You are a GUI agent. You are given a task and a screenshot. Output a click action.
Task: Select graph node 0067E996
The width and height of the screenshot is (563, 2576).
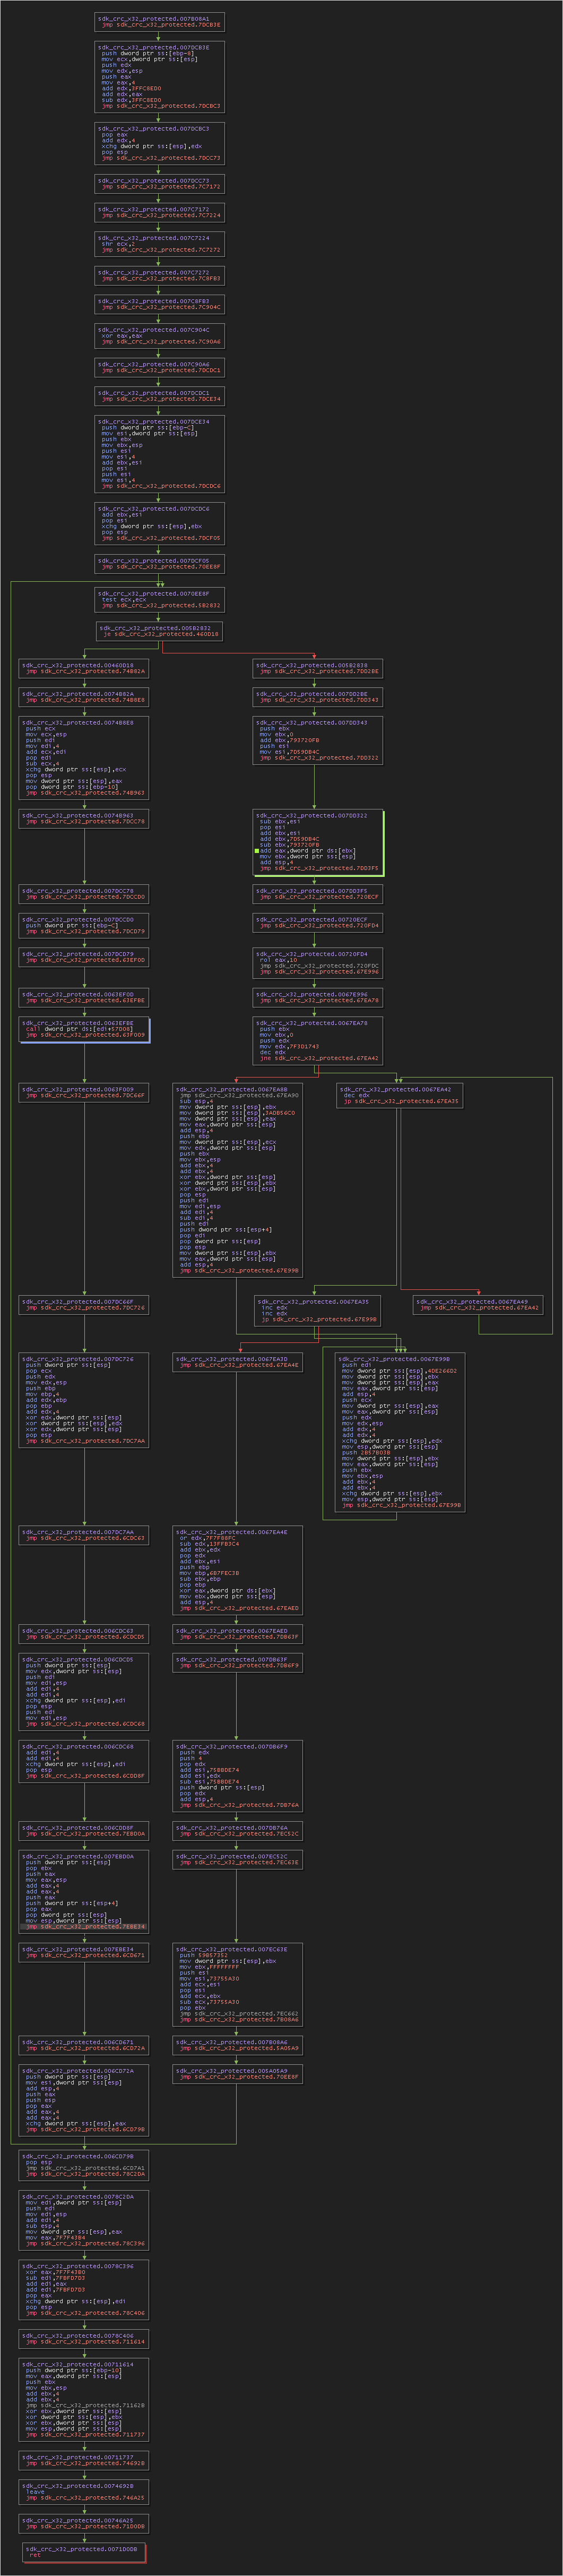[318, 997]
